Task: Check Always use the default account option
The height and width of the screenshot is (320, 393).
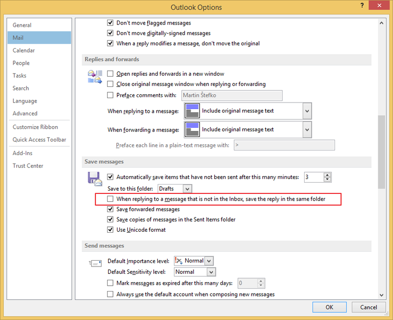Action: [x=110, y=294]
